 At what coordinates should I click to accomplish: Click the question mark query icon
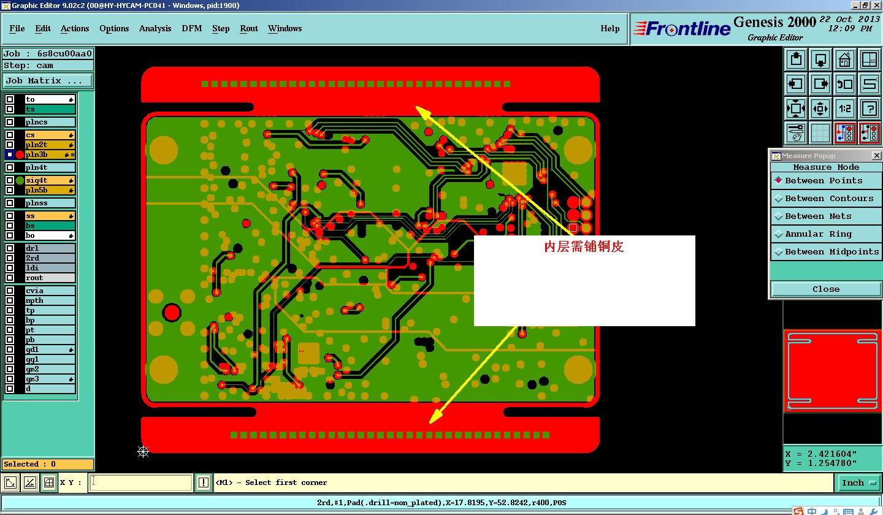(870, 109)
